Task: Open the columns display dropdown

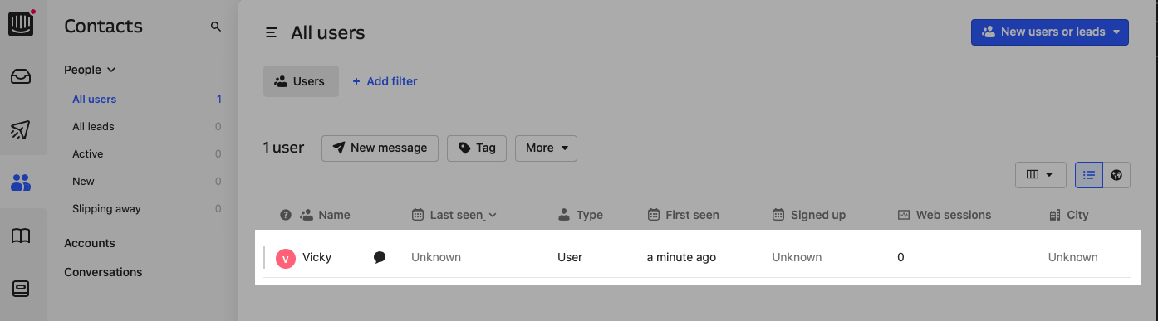Action: [x=1040, y=174]
